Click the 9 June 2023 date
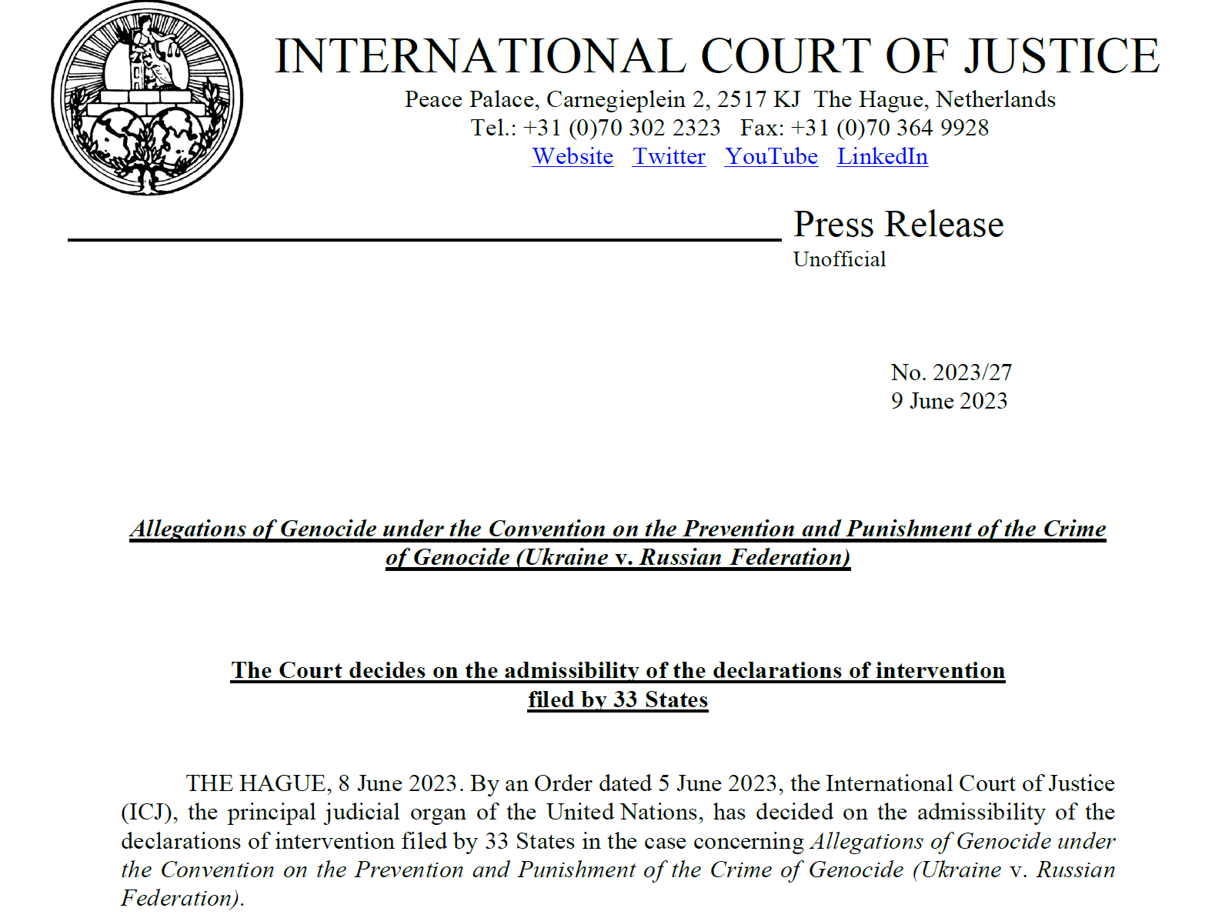Image resolution: width=1232 pixels, height=918 pixels. click(x=949, y=401)
